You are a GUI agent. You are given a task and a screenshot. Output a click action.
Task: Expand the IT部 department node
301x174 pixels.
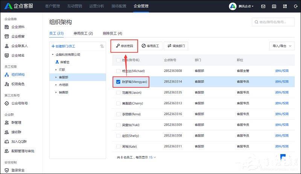[x=56, y=70]
